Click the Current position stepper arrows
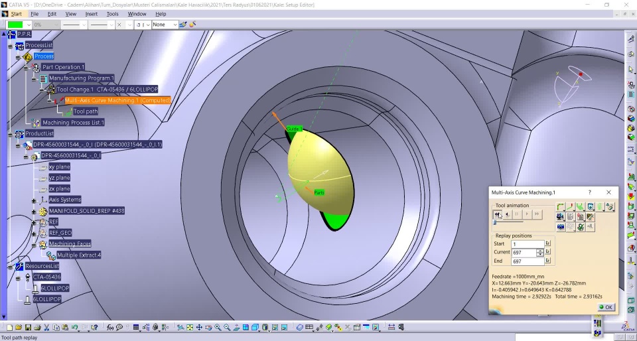Viewport: 637px width, 341px height. (x=539, y=253)
